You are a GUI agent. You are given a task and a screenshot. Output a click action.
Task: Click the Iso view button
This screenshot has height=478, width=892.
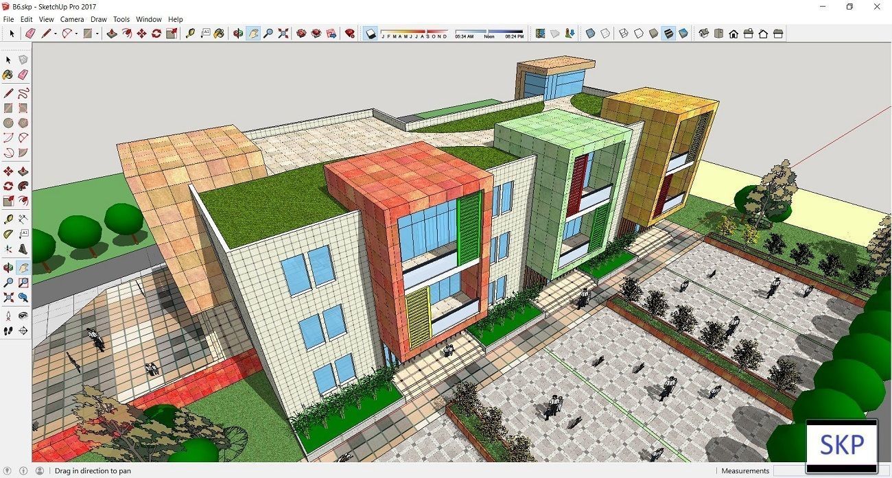(703, 34)
